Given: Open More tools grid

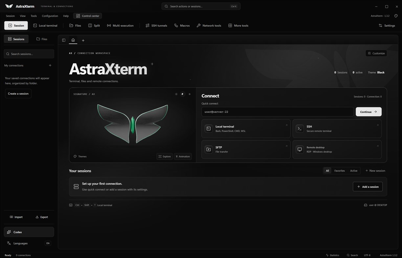Looking at the screenshot, I should [x=238, y=26].
